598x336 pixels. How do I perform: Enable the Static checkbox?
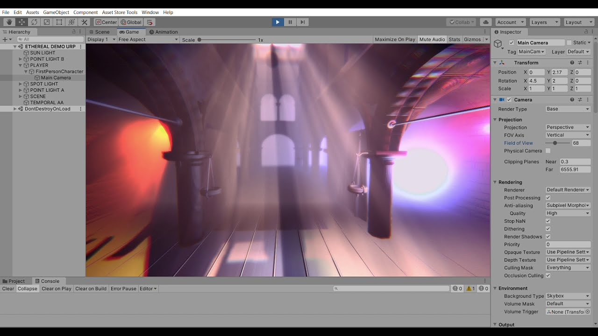tap(569, 42)
